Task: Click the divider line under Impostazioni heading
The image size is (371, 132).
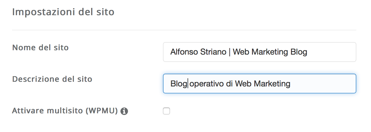Action: coord(184,30)
